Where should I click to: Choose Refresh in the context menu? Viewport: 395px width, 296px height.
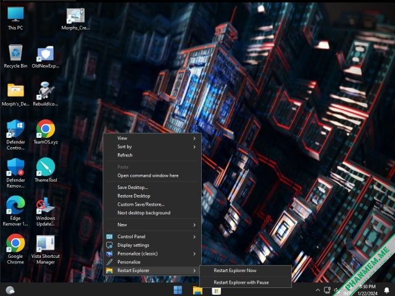click(x=152, y=155)
